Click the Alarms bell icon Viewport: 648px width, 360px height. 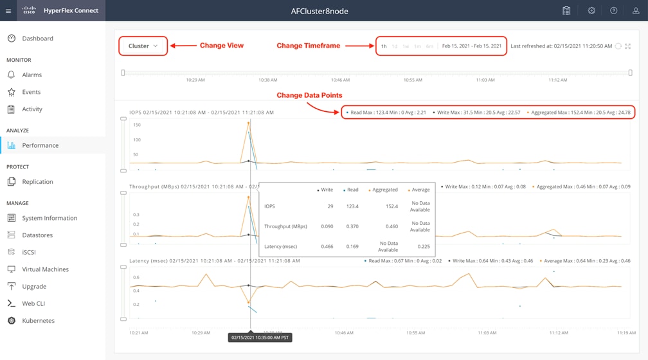click(x=11, y=75)
